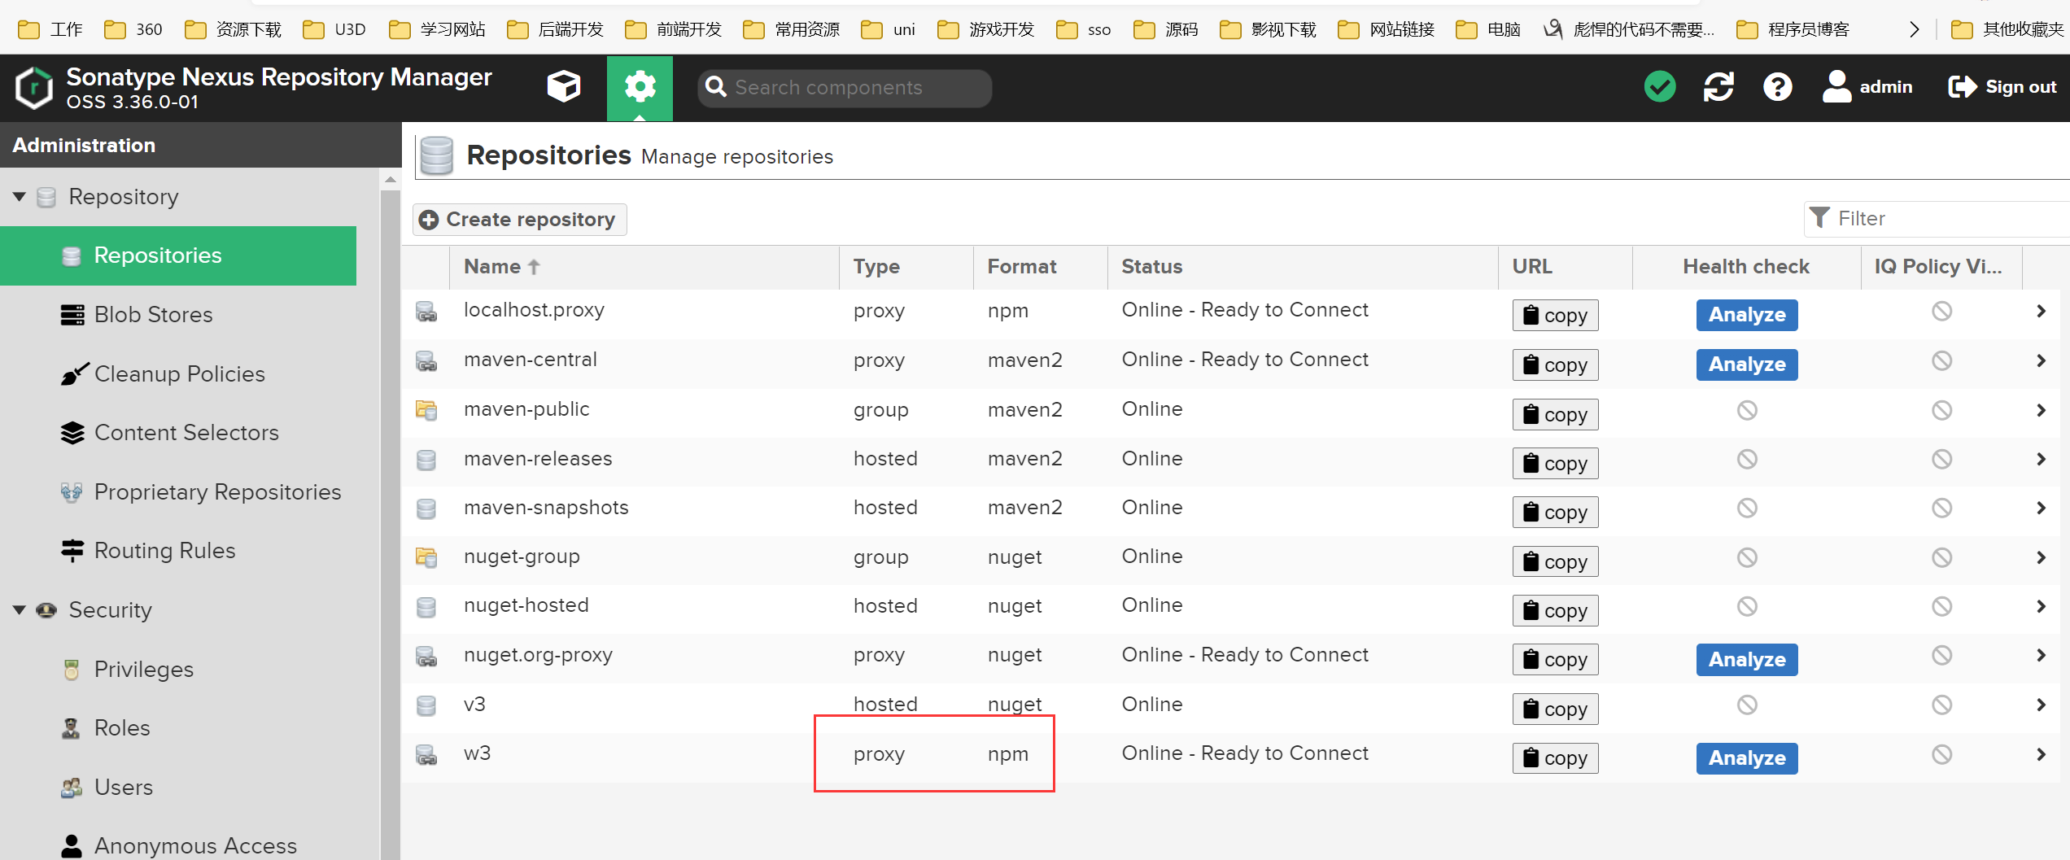Image resolution: width=2070 pixels, height=860 pixels.
Task: Open the Administration gear icon
Action: pyautogui.click(x=640, y=87)
